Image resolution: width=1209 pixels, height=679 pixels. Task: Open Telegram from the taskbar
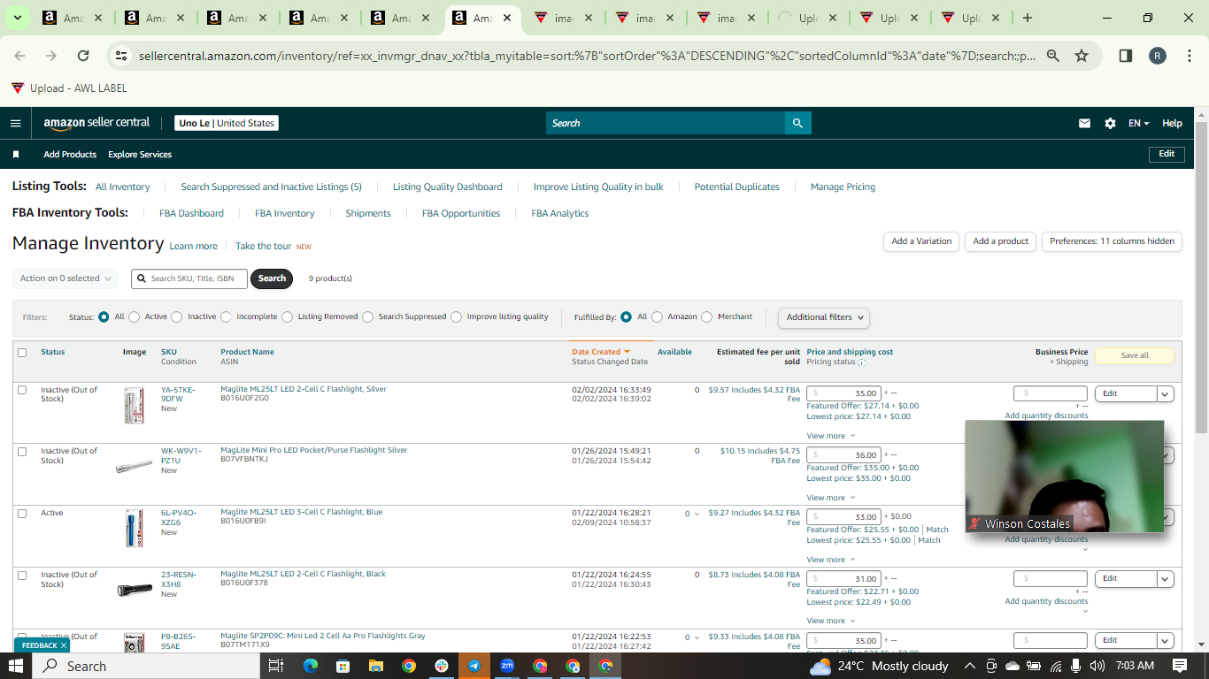[x=474, y=666]
